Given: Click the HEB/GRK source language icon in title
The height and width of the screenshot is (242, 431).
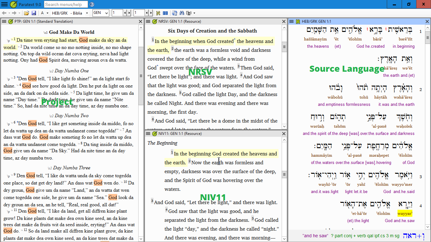Looking at the screenshot, I should coord(298,21).
